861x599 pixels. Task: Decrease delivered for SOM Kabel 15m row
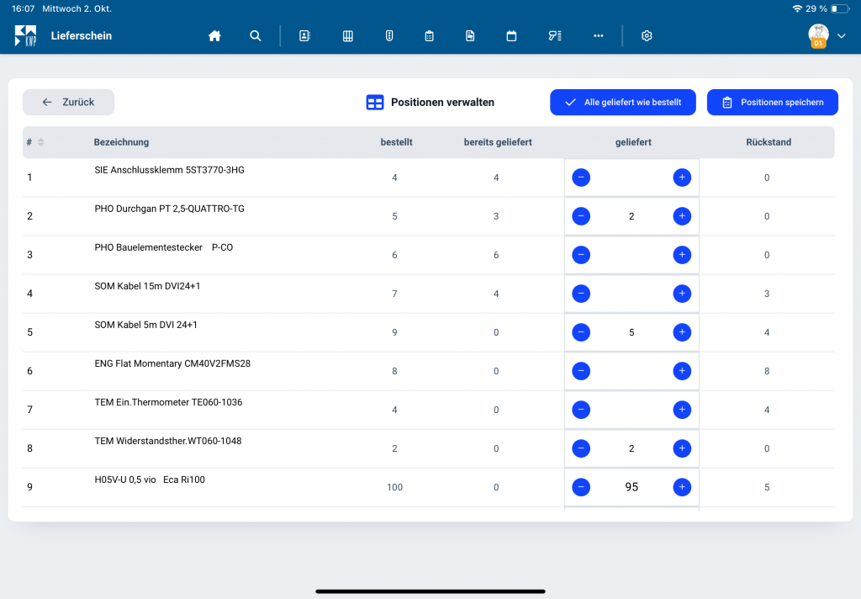pyautogui.click(x=581, y=294)
